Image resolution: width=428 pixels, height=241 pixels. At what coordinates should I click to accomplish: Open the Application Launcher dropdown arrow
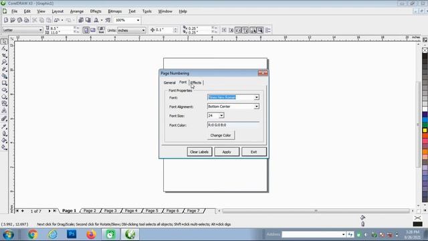click(x=102, y=20)
